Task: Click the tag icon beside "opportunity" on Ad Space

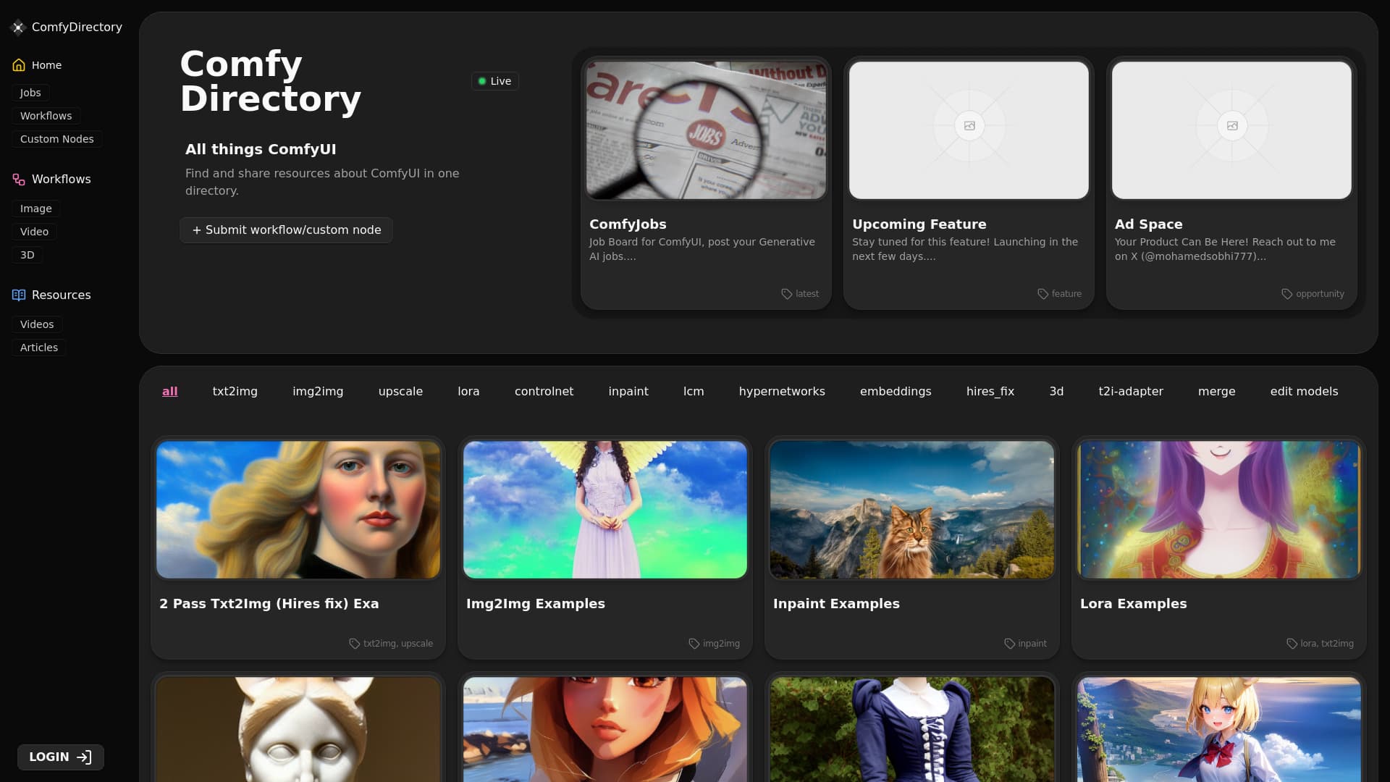Action: click(1286, 294)
